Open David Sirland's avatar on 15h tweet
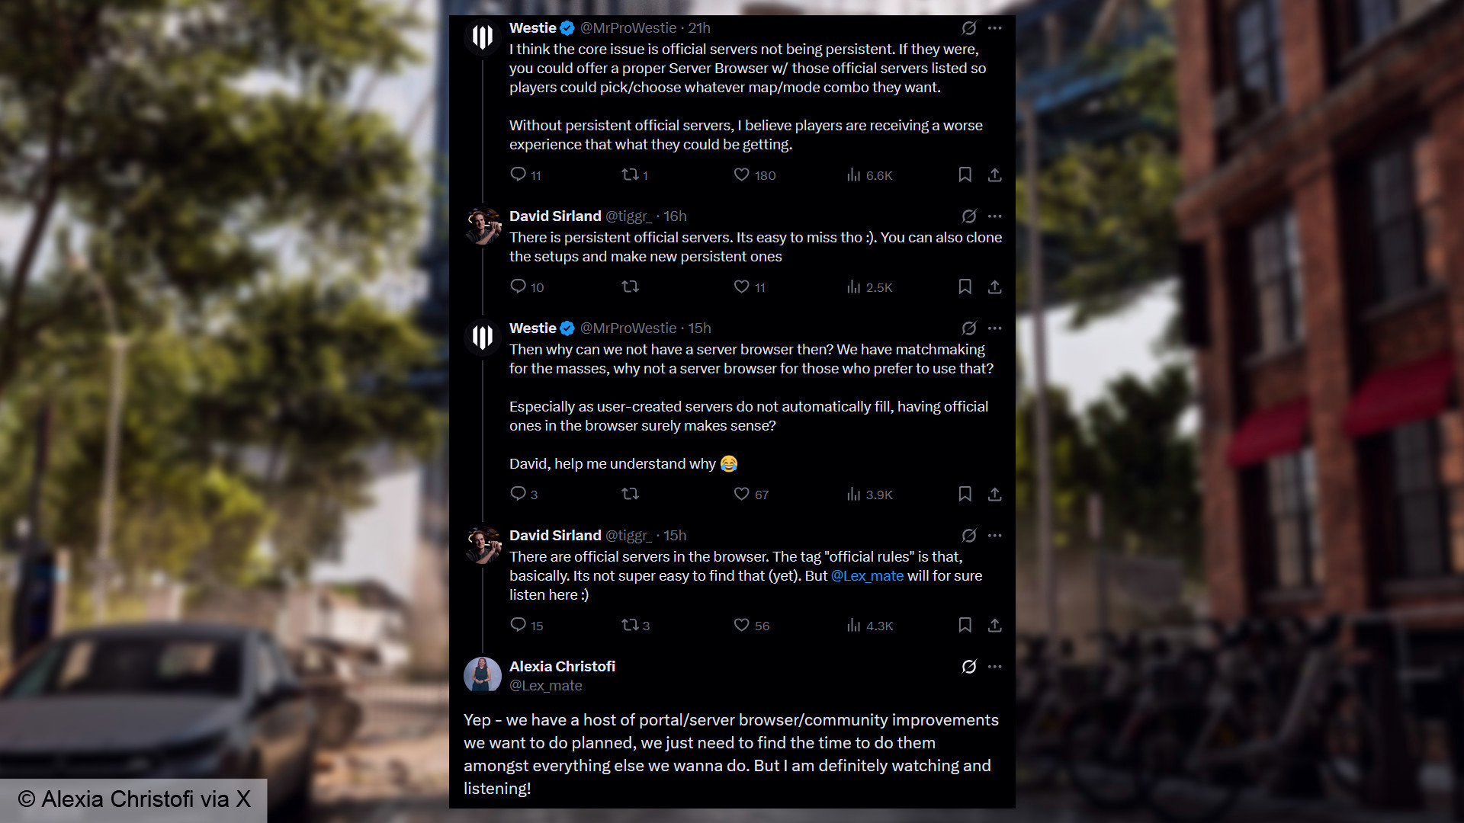 (483, 544)
